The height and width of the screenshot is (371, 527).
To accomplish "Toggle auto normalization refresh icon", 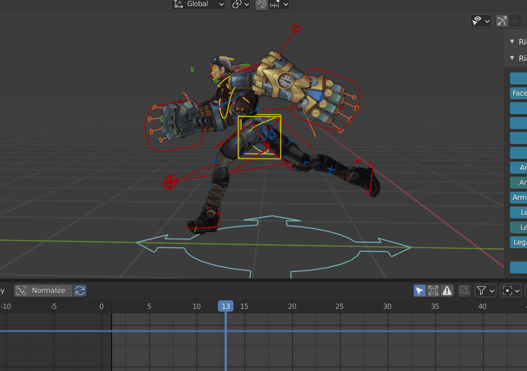I will click(80, 291).
